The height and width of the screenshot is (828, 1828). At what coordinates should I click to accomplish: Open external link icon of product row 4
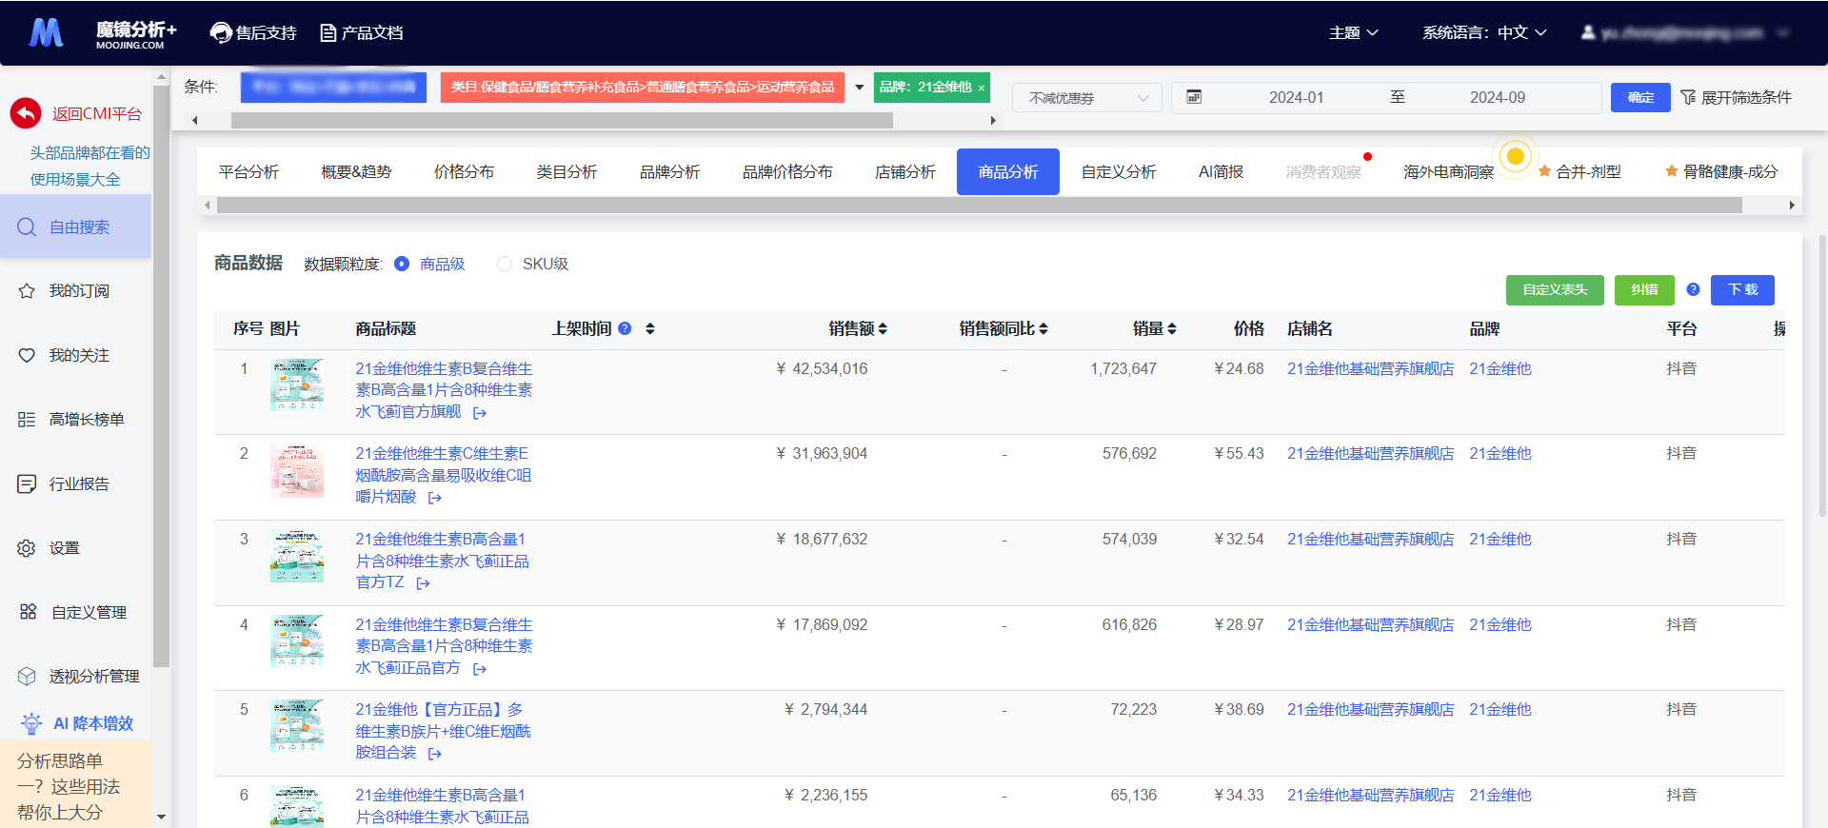tap(480, 669)
